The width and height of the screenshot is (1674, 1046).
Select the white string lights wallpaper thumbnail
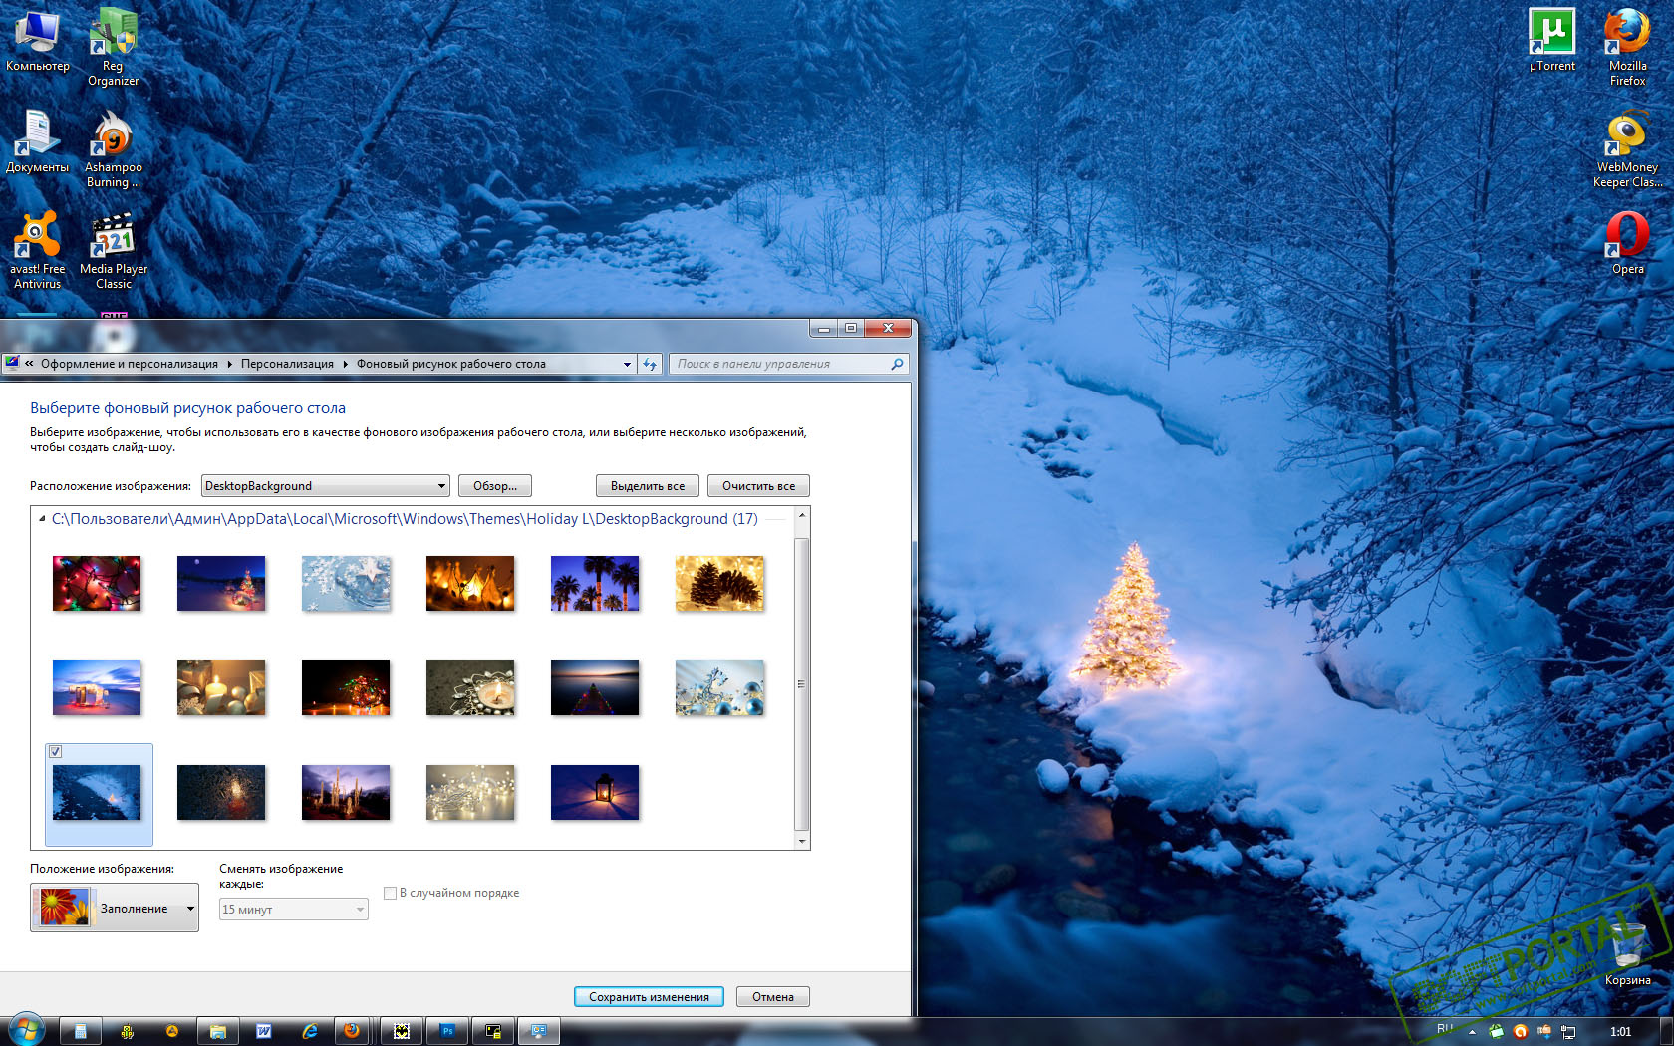470,792
